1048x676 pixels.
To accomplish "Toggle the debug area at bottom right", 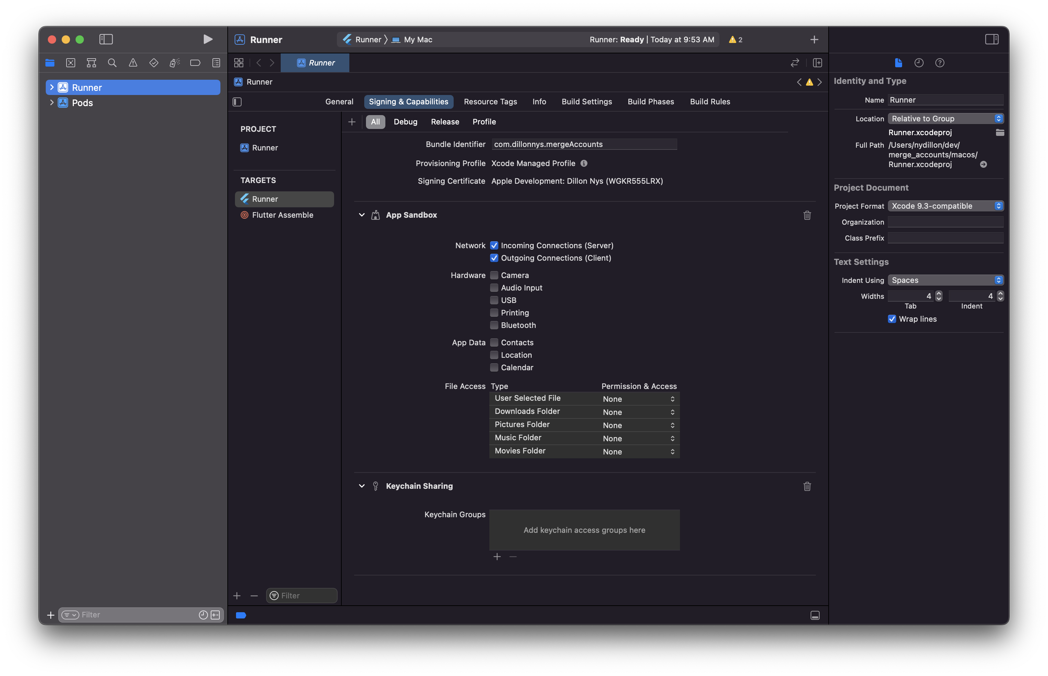I will point(815,615).
